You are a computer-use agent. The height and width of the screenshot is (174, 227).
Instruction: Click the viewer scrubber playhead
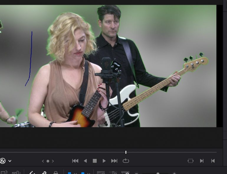(126, 152)
